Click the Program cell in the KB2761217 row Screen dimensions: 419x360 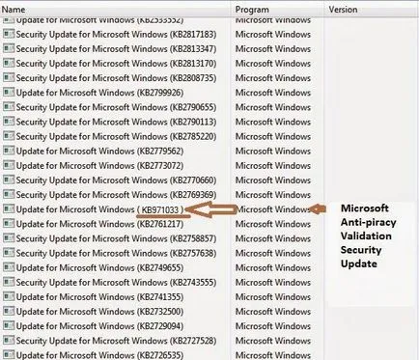pos(273,224)
